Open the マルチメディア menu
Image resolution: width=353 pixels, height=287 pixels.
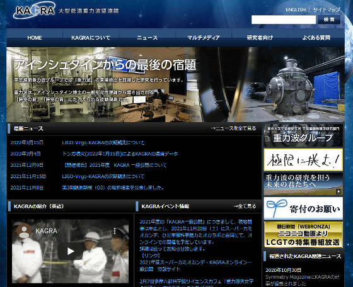(204, 38)
